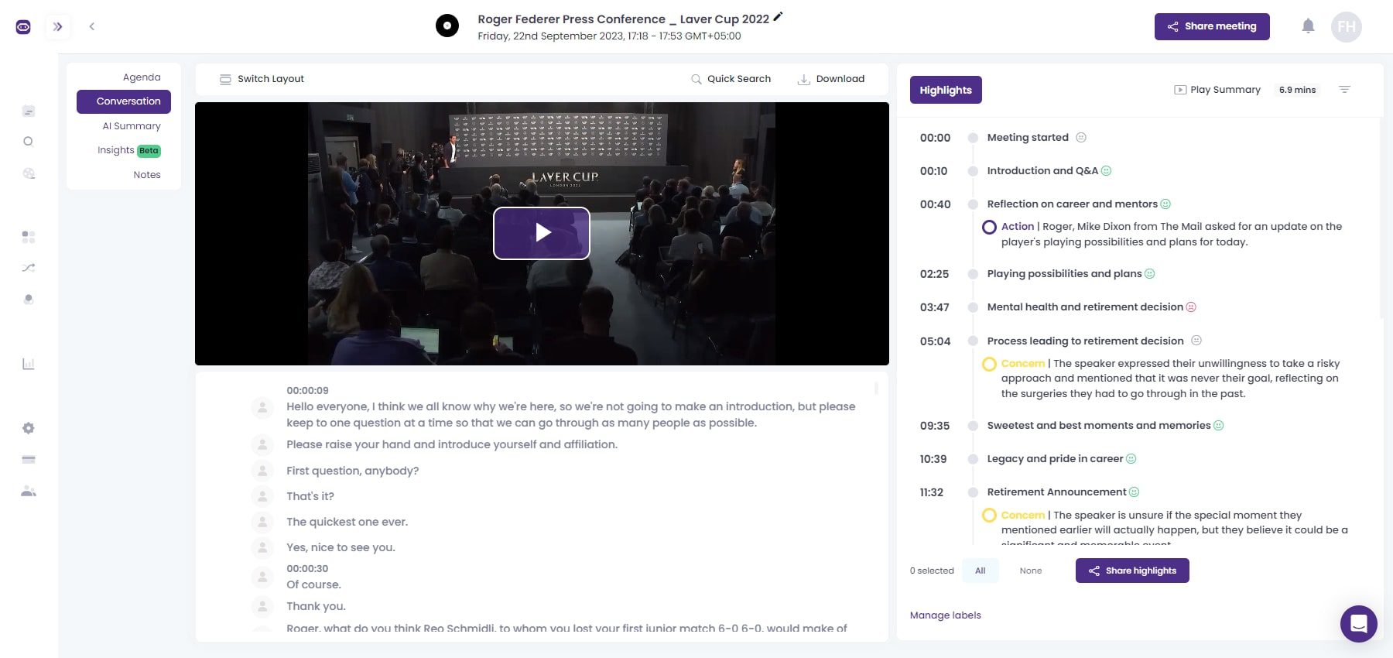Click the notification bell icon
This screenshot has height=658, width=1393.
(1308, 26)
